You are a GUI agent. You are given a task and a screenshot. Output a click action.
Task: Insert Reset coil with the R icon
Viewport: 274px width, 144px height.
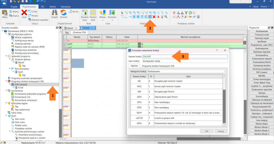pyautogui.click(x=138, y=17)
